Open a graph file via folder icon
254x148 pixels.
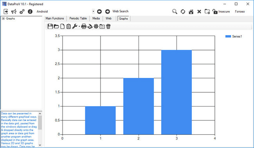coord(56,26)
